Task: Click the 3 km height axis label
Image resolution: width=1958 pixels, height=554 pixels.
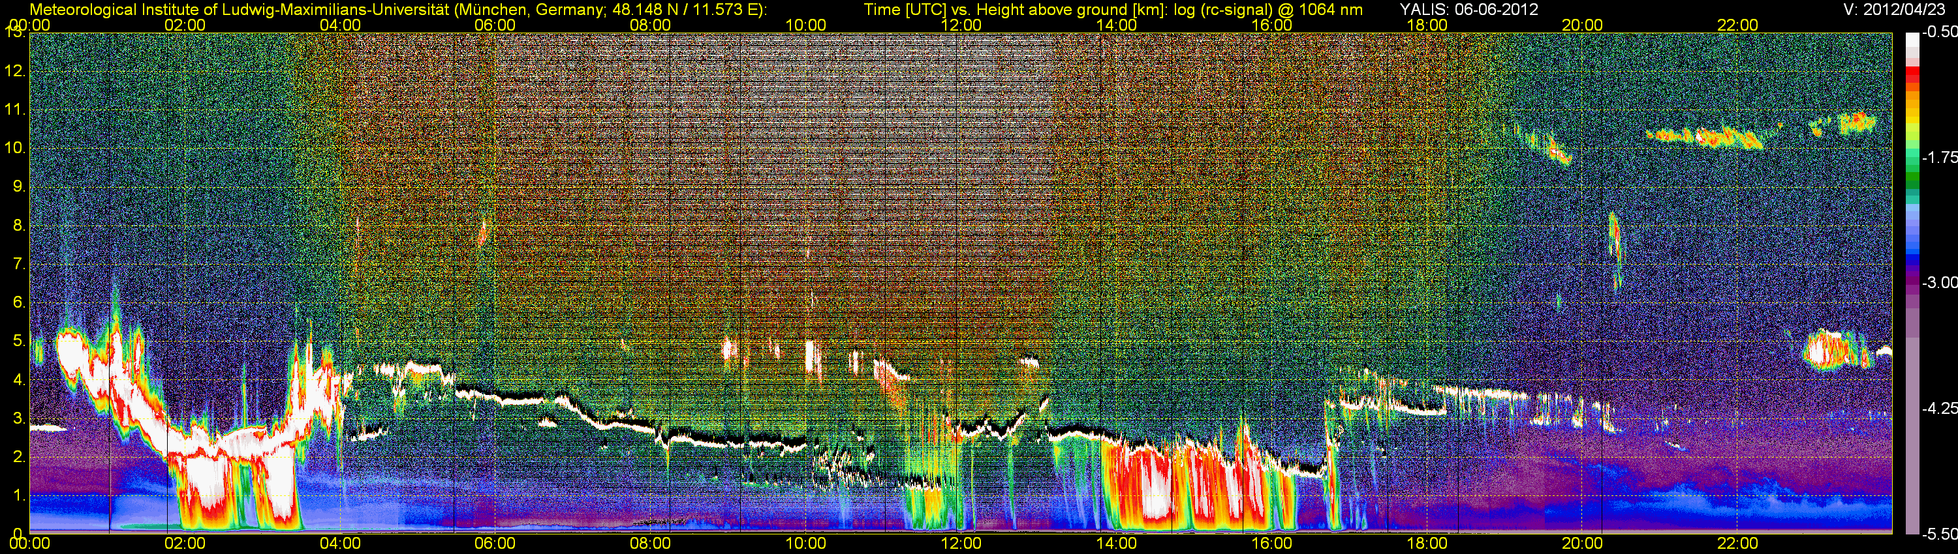Action: click(x=19, y=418)
